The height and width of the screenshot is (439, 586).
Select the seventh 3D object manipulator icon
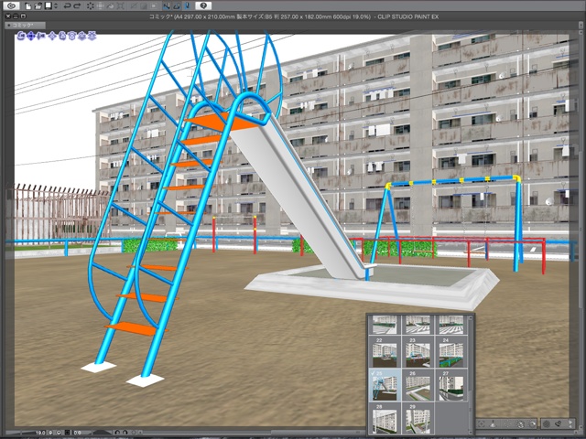[x=81, y=36]
